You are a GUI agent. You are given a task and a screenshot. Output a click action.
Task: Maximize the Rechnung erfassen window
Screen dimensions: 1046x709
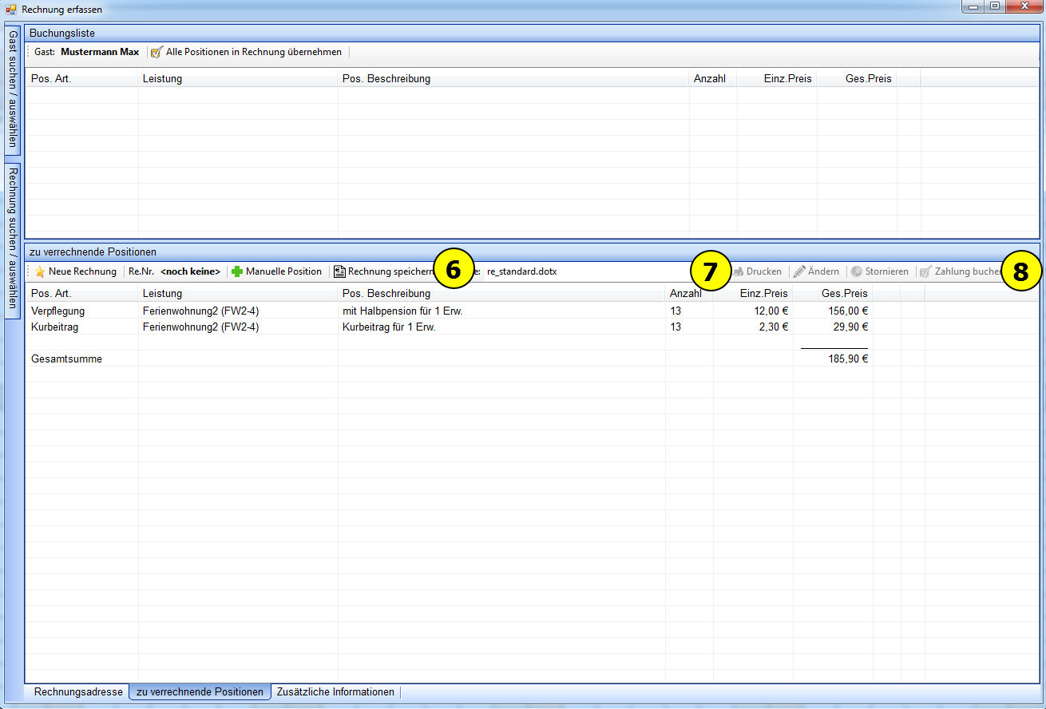(x=995, y=6)
